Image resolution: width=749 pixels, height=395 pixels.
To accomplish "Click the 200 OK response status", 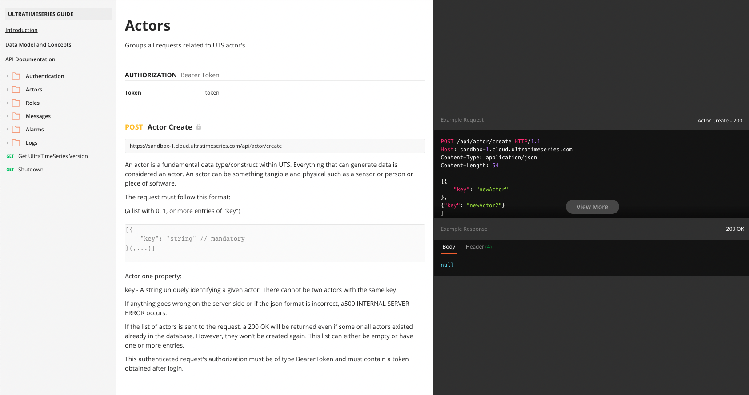I will tap(735, 229).
